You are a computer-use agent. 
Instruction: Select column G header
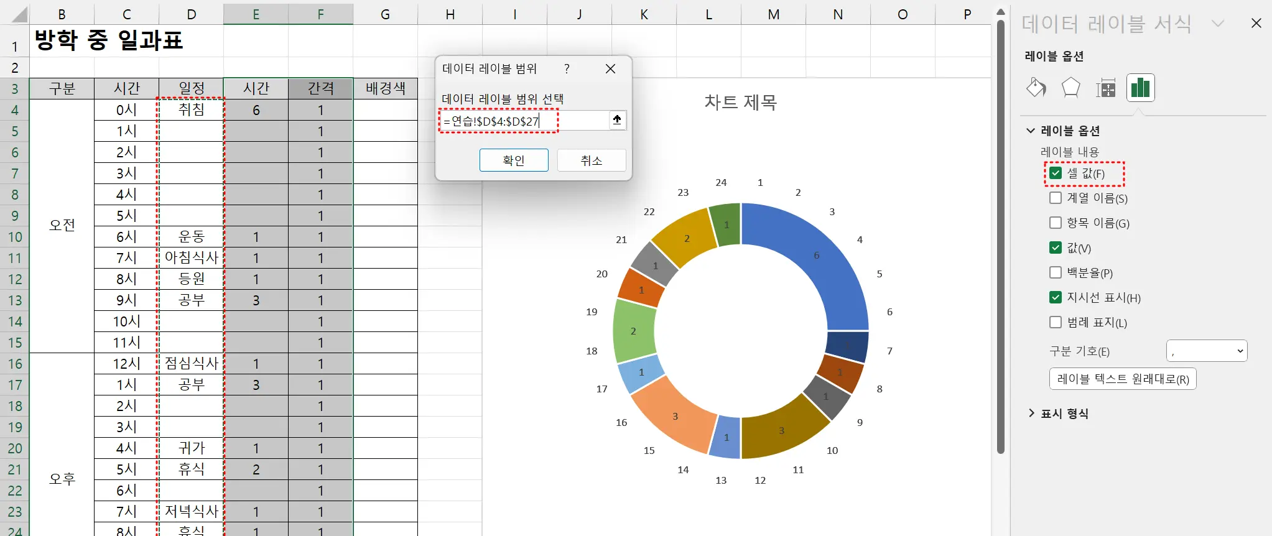386,14
